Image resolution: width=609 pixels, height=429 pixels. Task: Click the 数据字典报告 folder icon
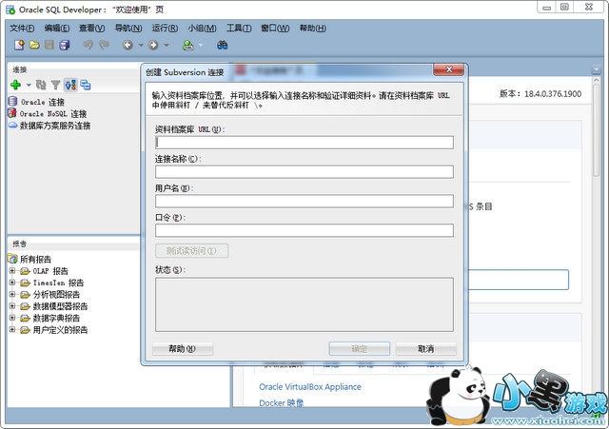tap(25, 319)
